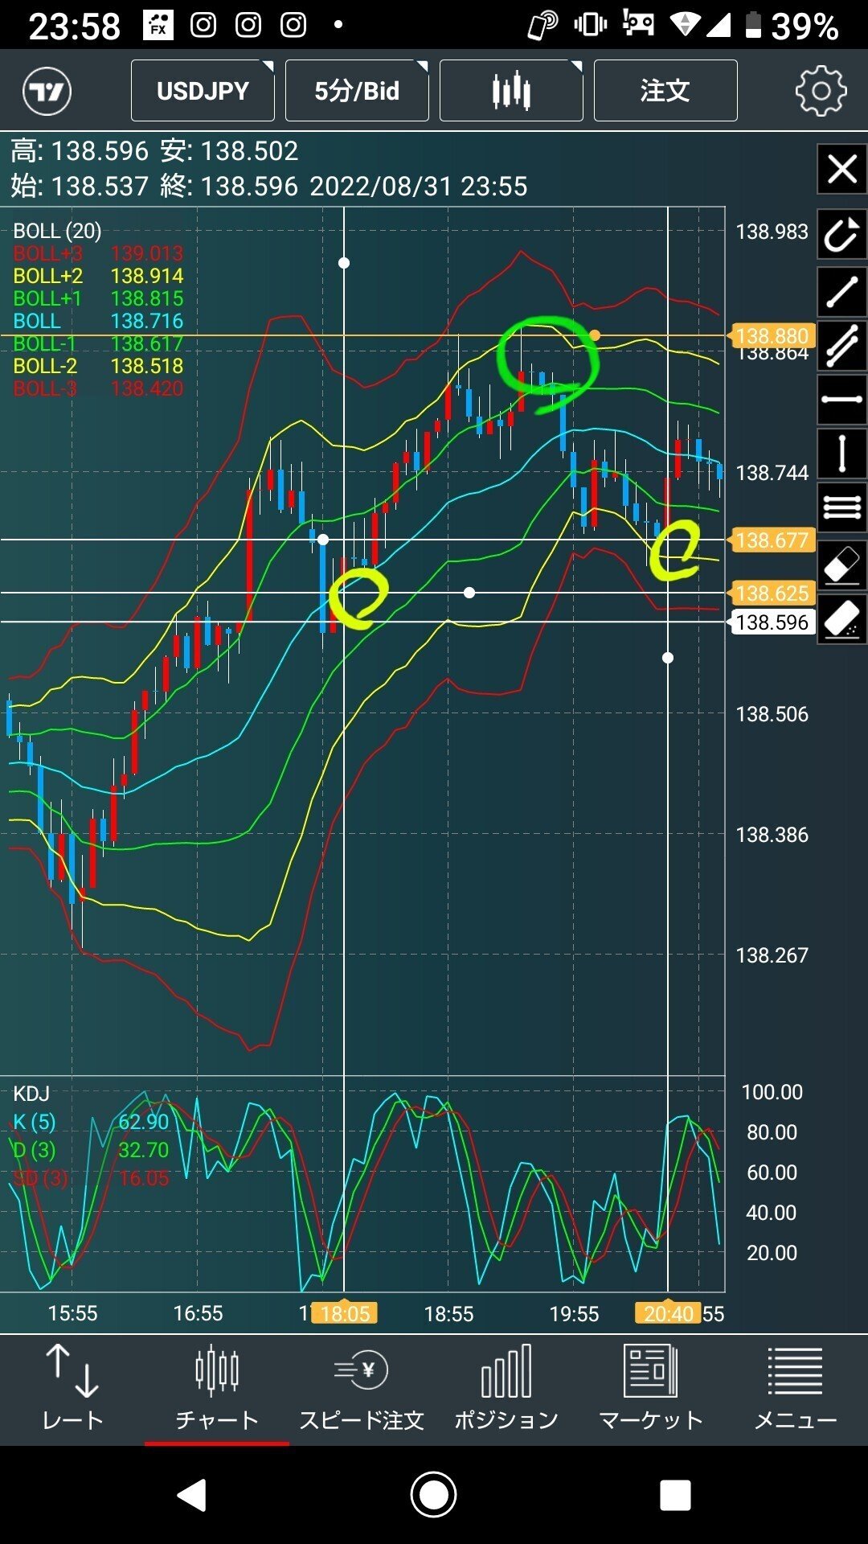
Task: Open chart settings gear icon
Action: (821, 91)
